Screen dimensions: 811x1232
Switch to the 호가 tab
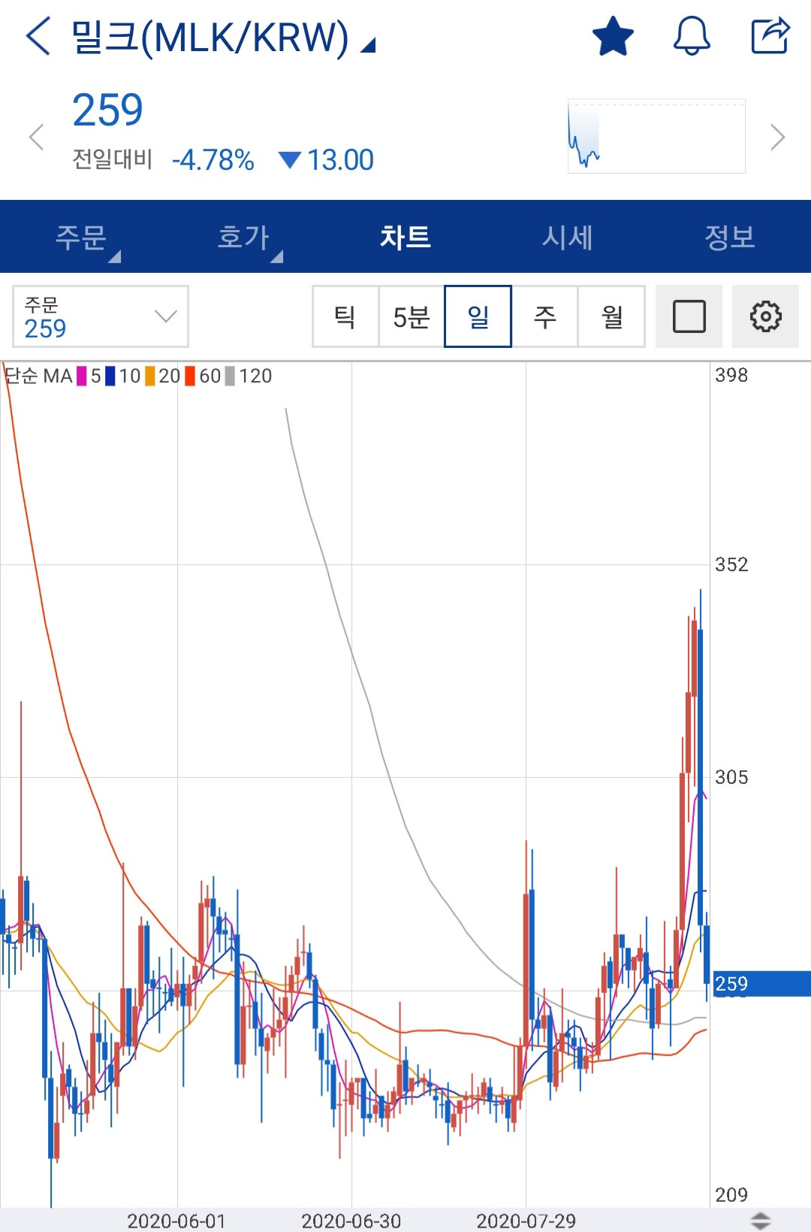[243, 237]
